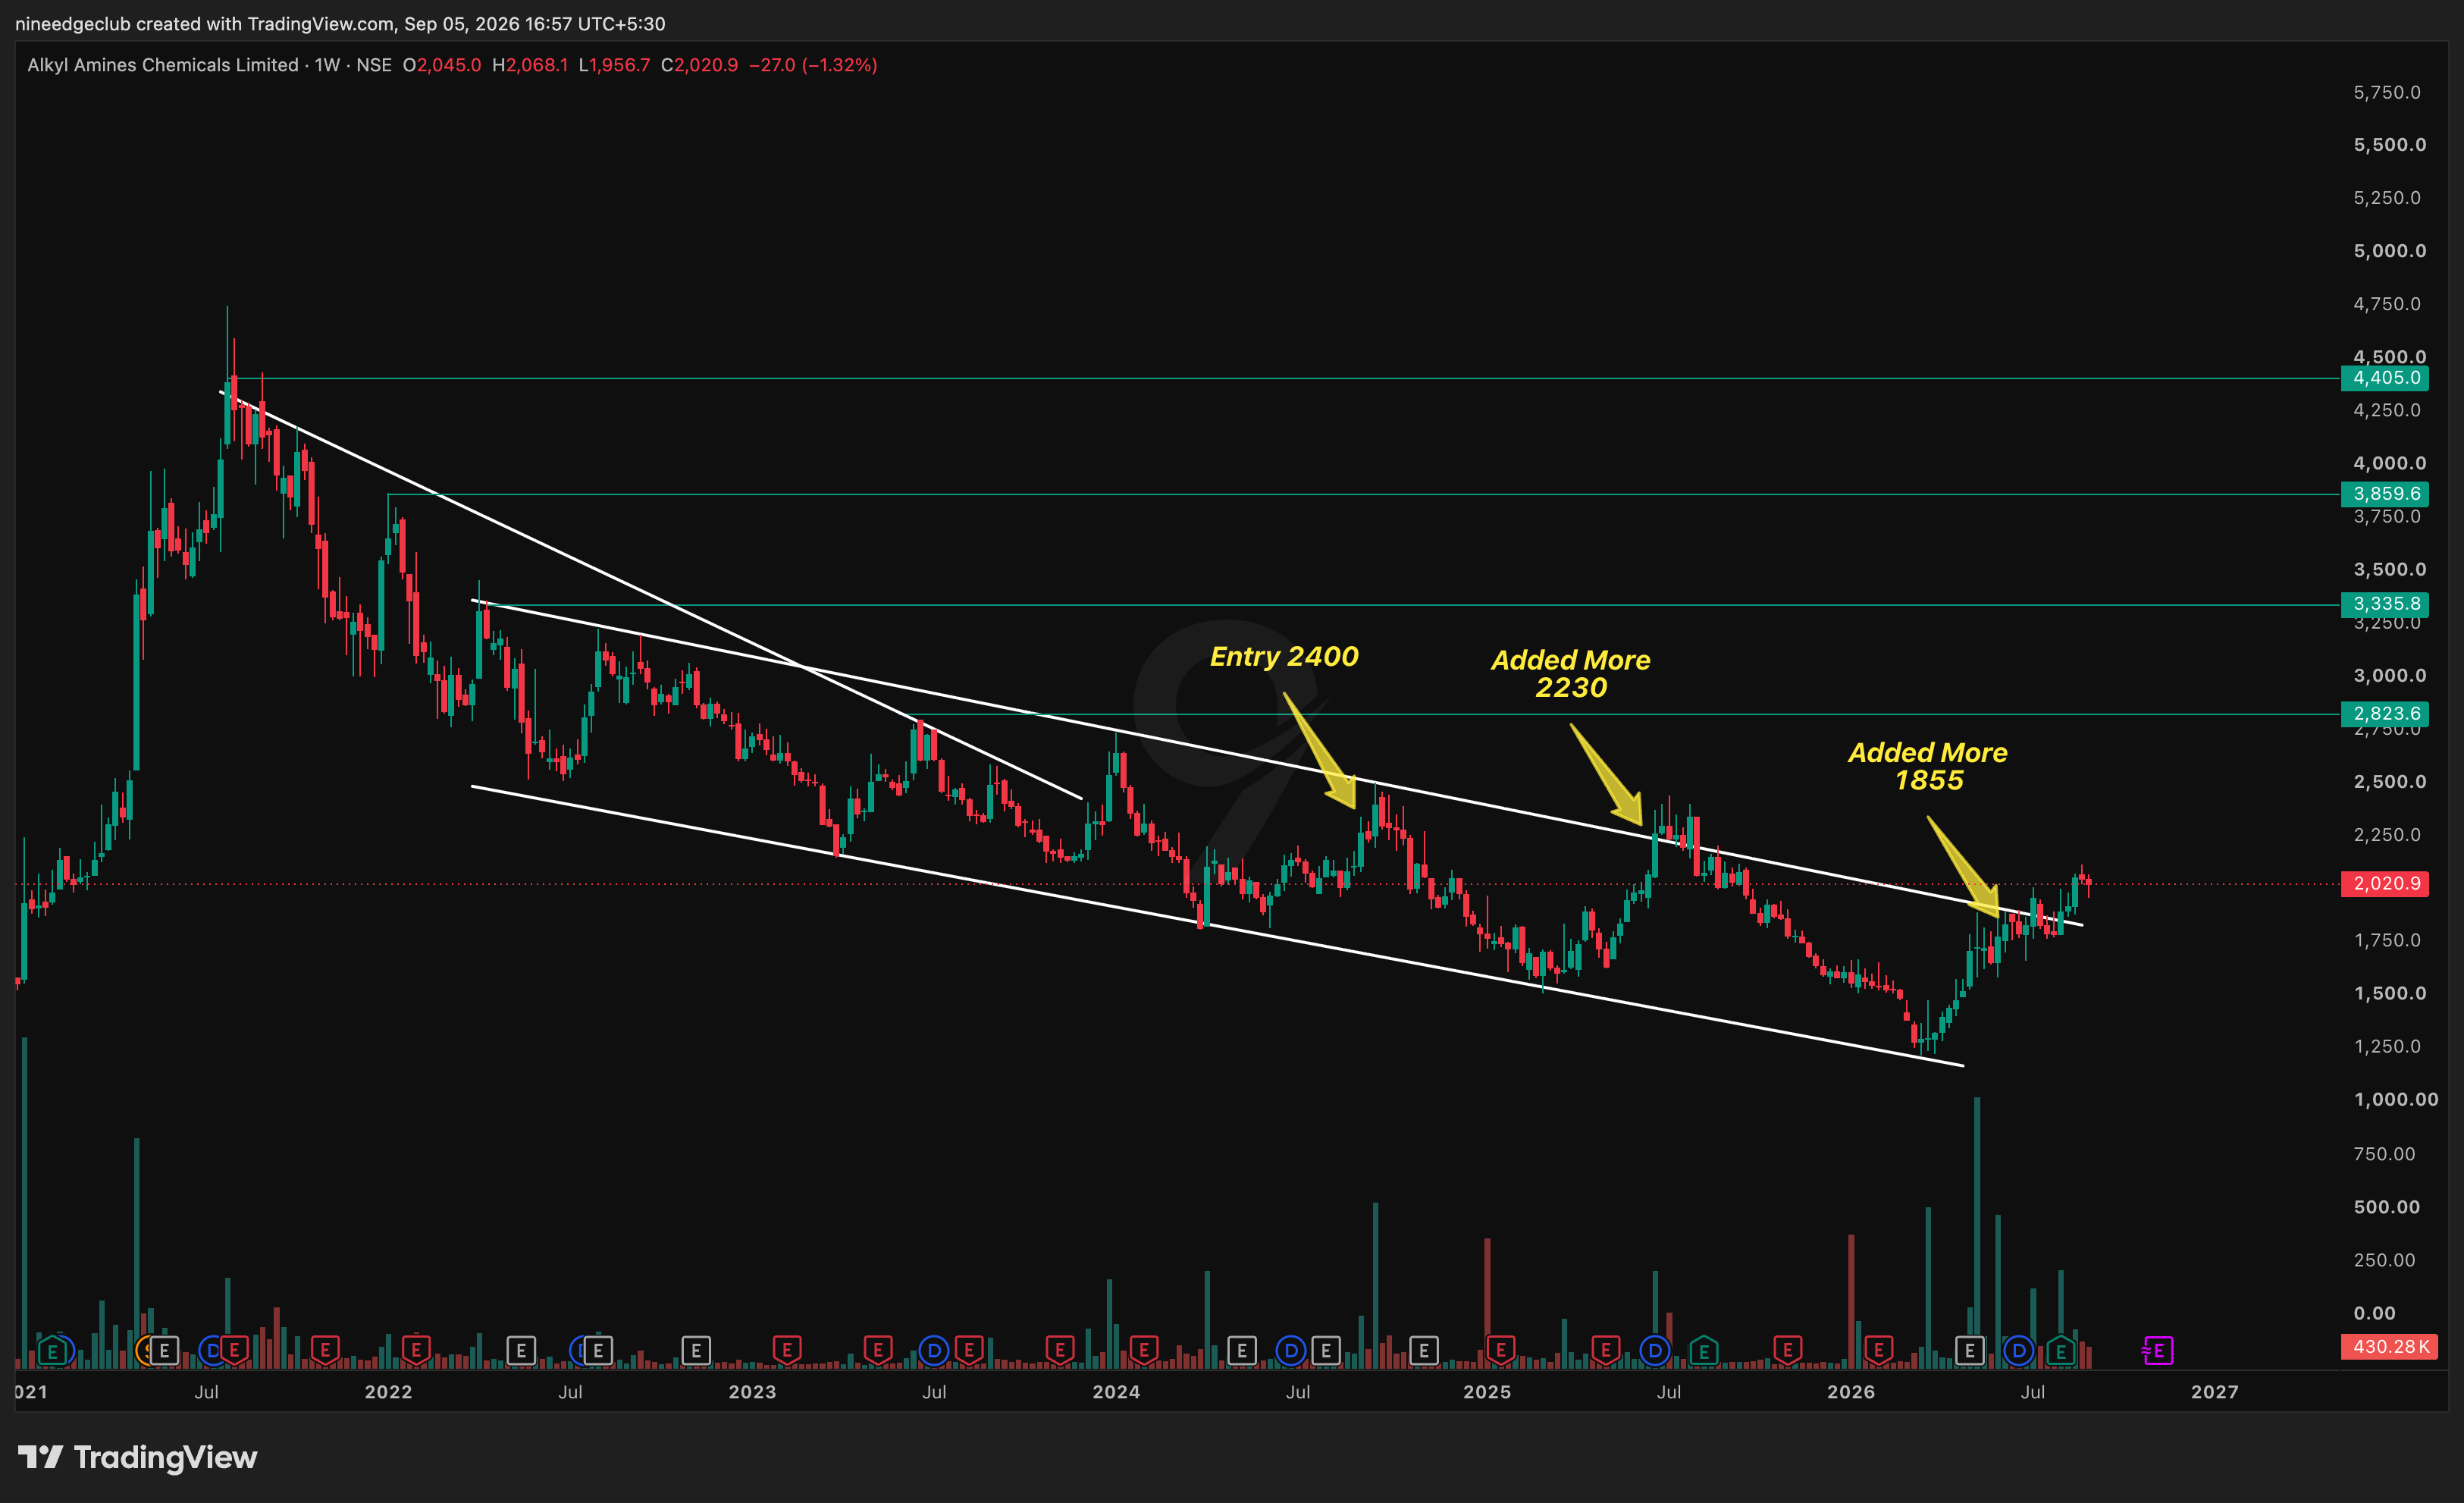Image resolution: width=2464 pixels, height=1503 pixels.
Task: Click gray earnings marker immediately left of Jul 2024 dividend
Action: click(x=1242, y=1351)
